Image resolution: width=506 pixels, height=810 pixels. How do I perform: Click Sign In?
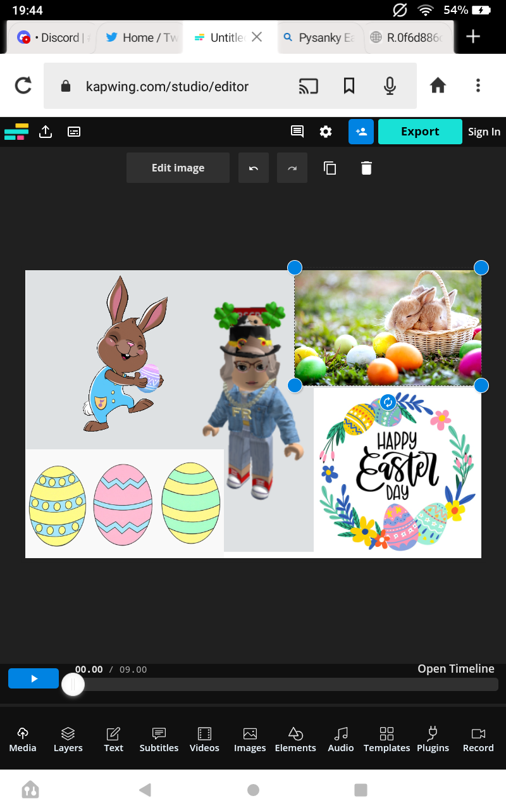pyautogui.click(x=484, y=132)
